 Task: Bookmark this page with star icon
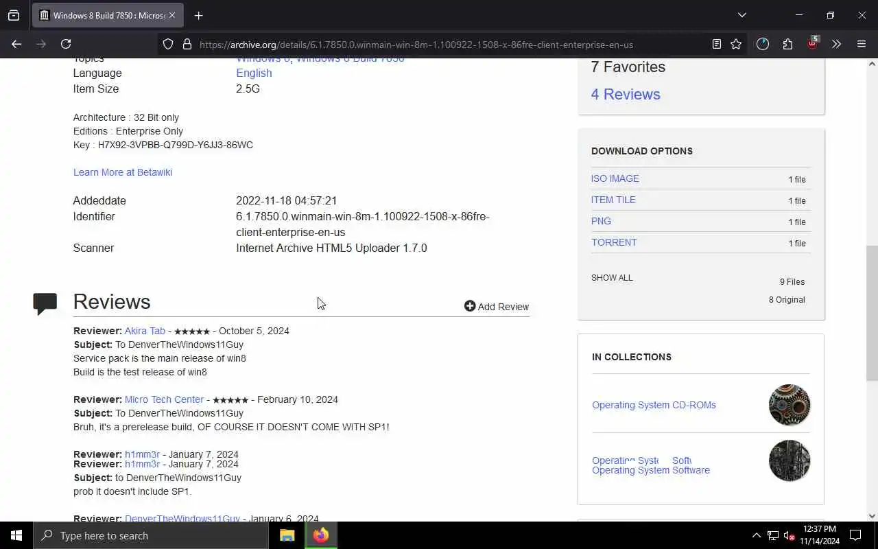[736, 44]
